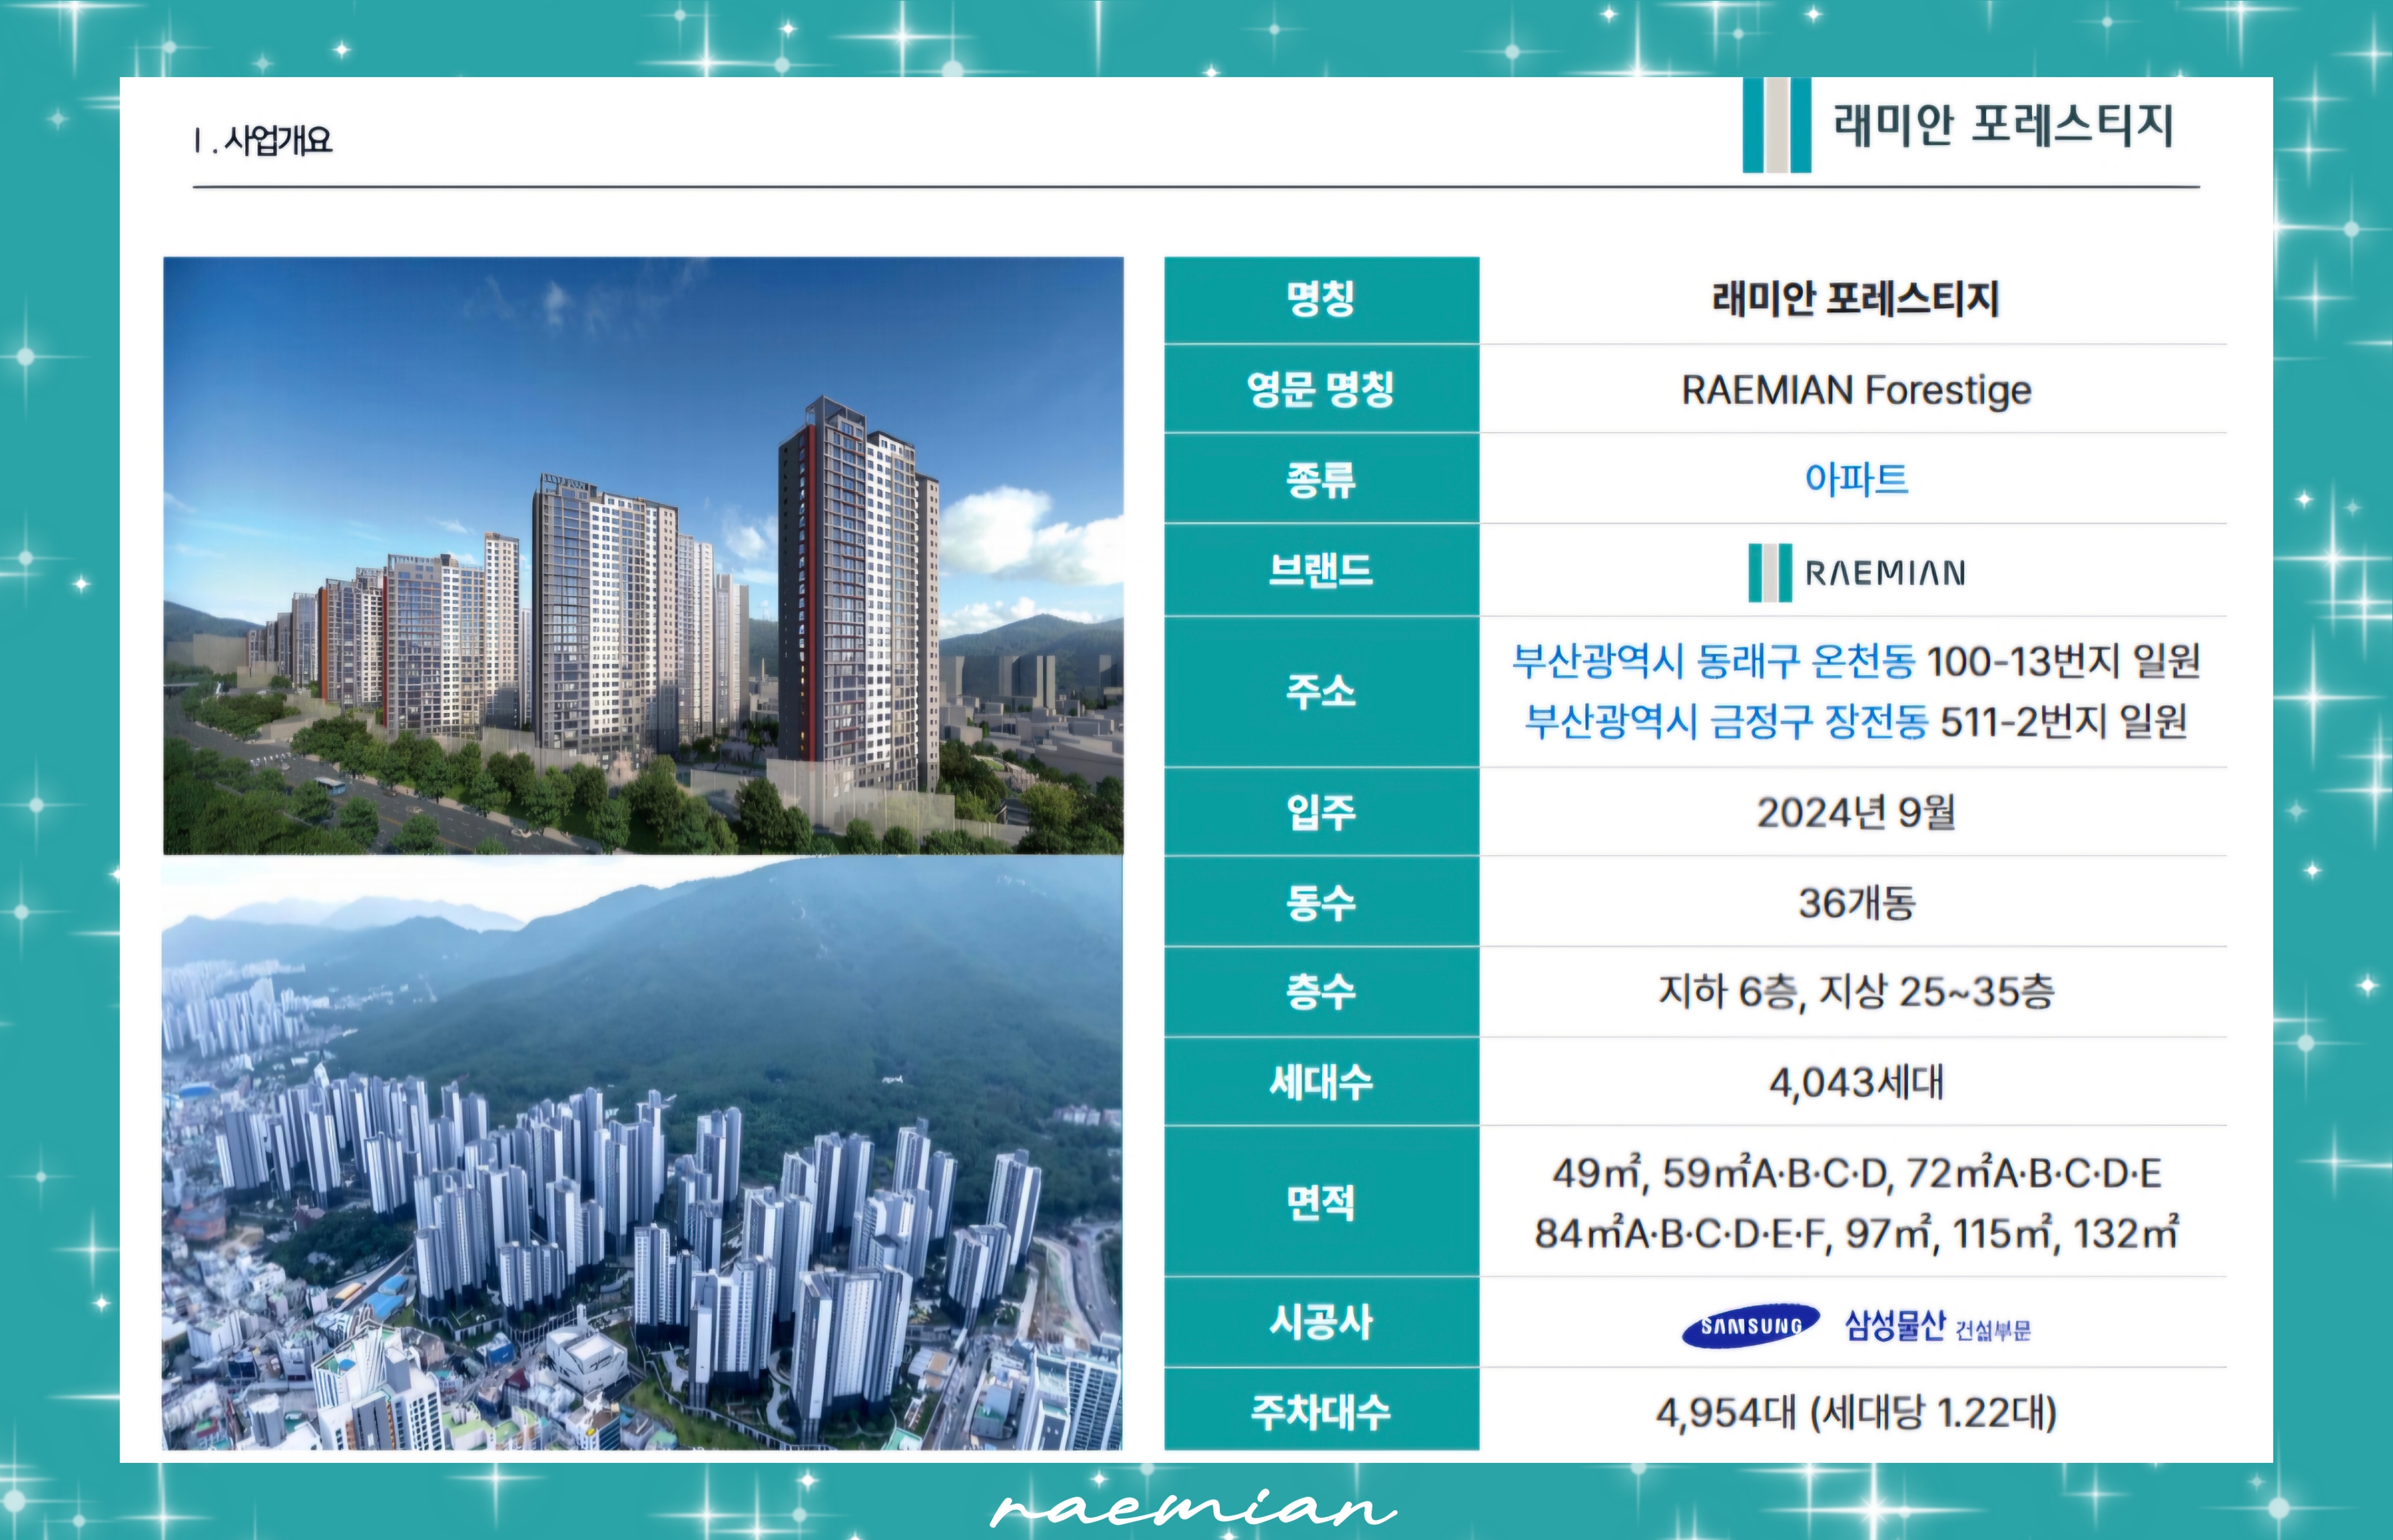Click the 층수 row label
2393x1540 pixels.
[x=1321, y=992]
